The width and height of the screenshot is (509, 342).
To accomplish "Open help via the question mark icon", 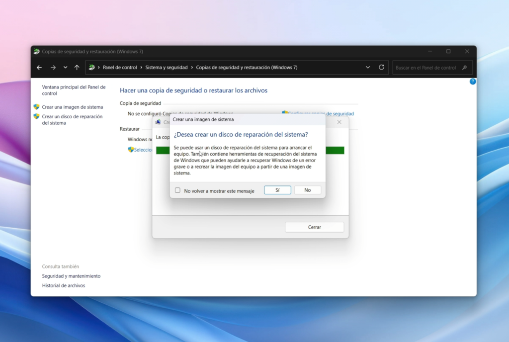I will pos(473,82).
